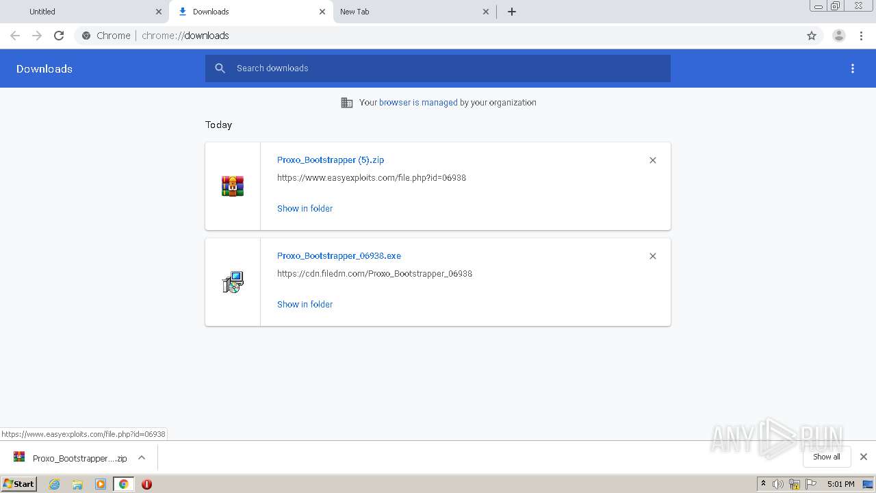
Task: Open the 'browser is managed' link
Action: point(418,103)
